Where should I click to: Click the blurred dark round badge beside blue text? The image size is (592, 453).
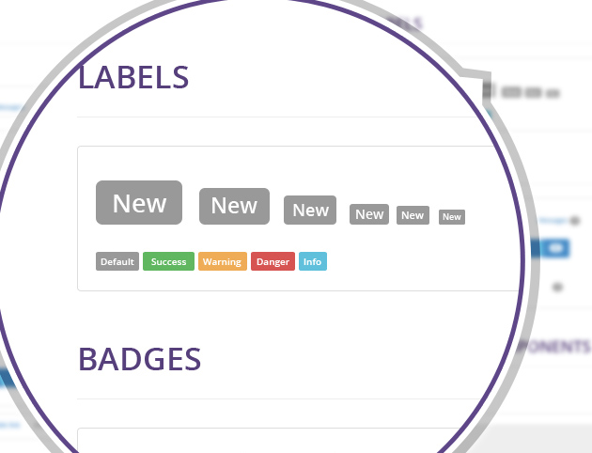(575, 221)
